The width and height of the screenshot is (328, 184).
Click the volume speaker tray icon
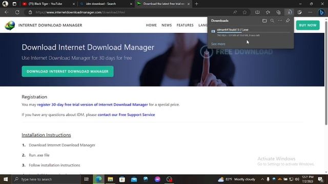(x=297, y=179)
